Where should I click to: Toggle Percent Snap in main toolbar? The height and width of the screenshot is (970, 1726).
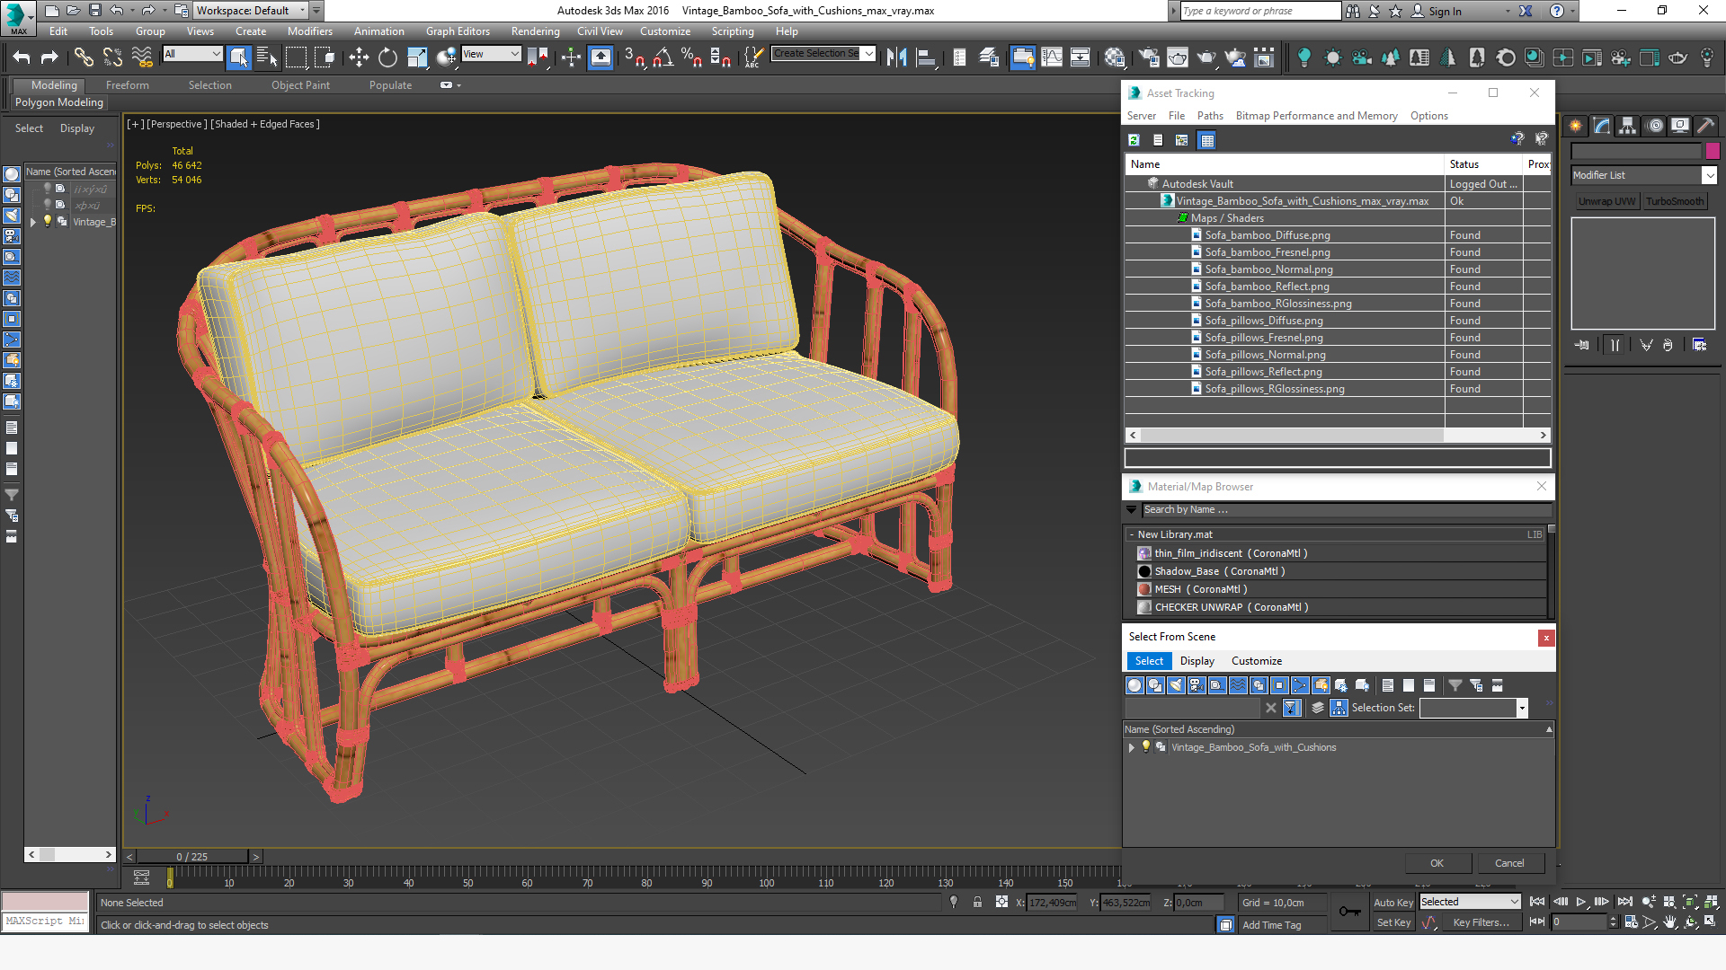[x=691, y=57]
